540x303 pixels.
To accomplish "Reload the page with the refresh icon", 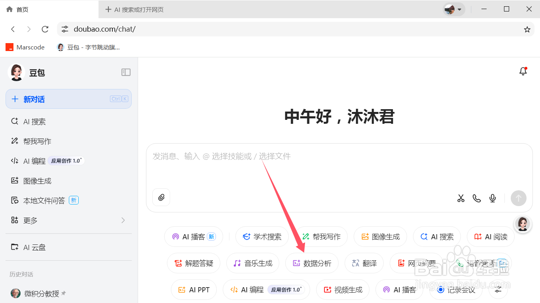I will pyautogui.click(x=45, y=29).
